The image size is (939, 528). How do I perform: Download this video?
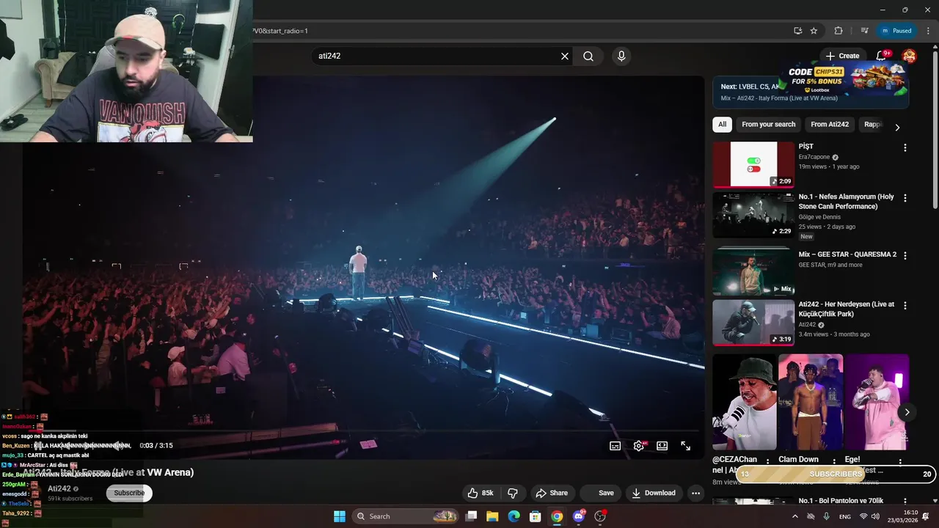(654, 493)
